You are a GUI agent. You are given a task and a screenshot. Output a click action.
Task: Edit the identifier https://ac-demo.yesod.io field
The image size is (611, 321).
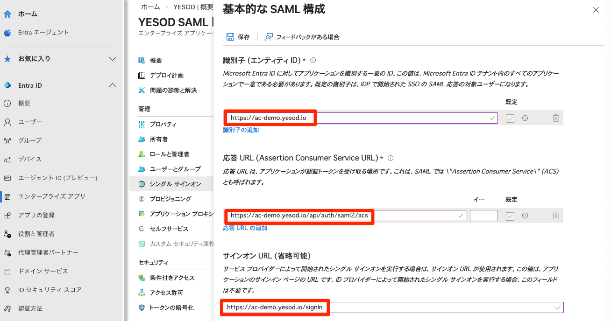click(x=360, y=118)
